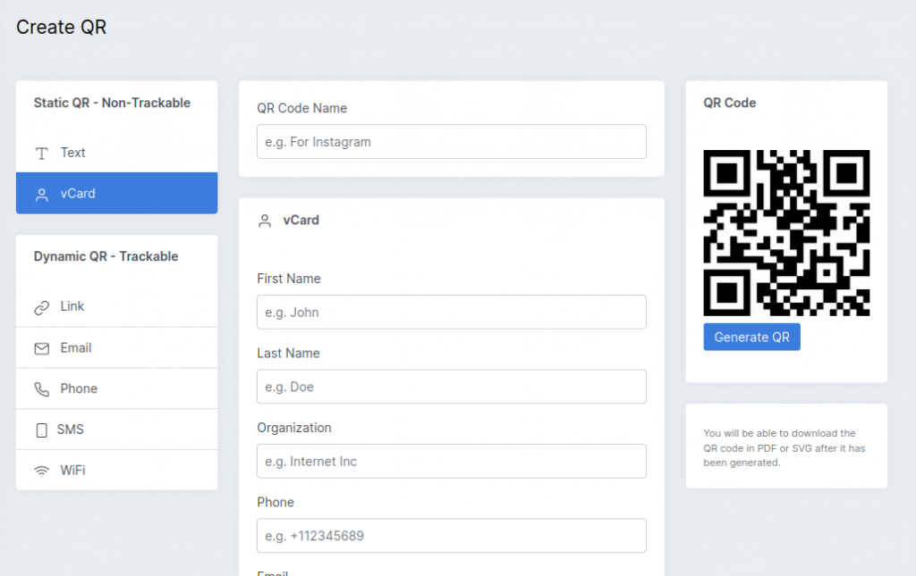Click the QR Code Name label
916x576 pixels.
[302, 108]
